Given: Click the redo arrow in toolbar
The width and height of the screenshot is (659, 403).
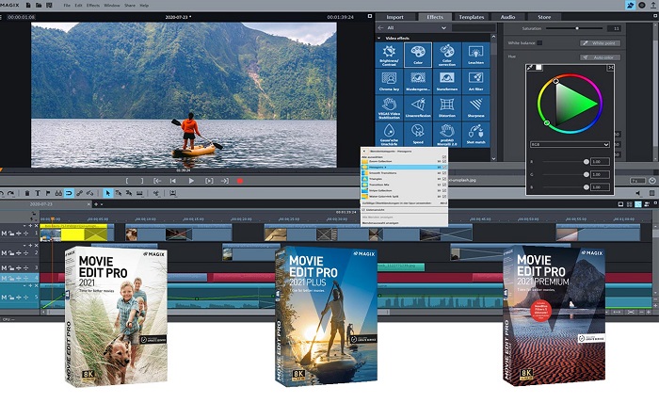Looking at the screenshot, I should coord(11,193).
